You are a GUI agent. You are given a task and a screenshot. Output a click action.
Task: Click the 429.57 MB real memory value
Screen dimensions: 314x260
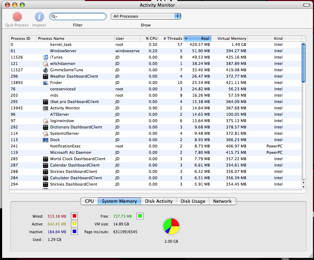[200, 45]
